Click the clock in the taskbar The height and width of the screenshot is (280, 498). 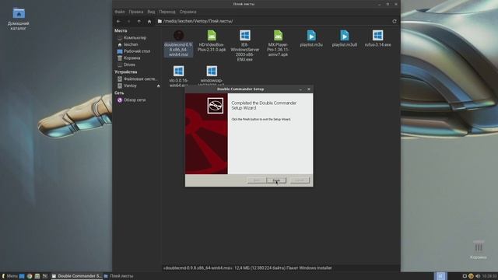point(489,276)
